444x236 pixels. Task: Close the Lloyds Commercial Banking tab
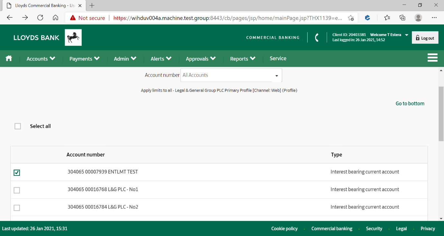(80, 5)
